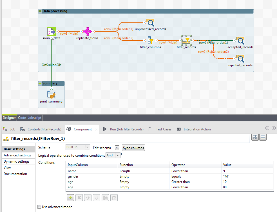Select Advanced settings in the side list
This screenshot has height=212, width=277.
17,155
